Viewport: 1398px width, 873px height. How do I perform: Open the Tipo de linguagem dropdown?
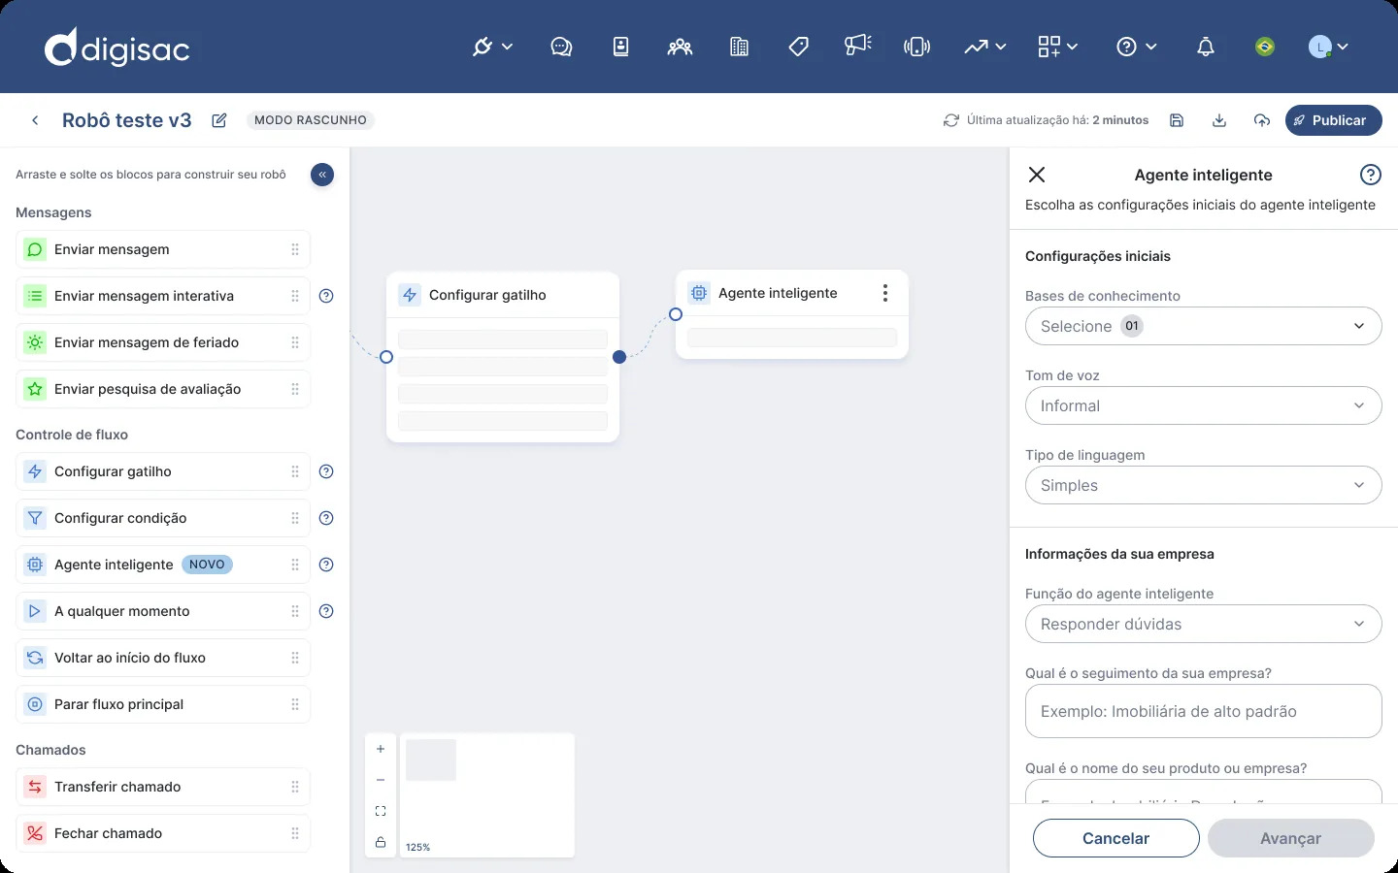coord(1204,485)
